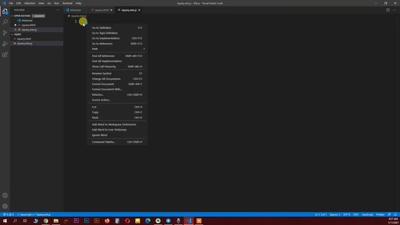Open the Edit menu
Image resolution: width=400 pixels, height=225 pixels.
coord(18,3)
